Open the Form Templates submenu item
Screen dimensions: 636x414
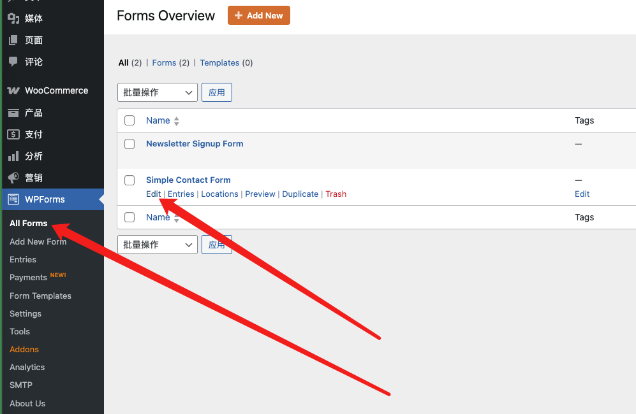pos(41,296)
